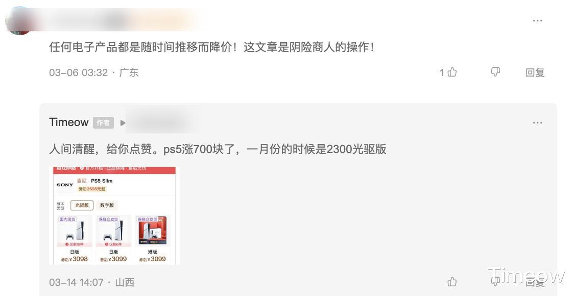
Task: Click the reply-to arrow beside 作者 badge
Action: pos(123,123)
